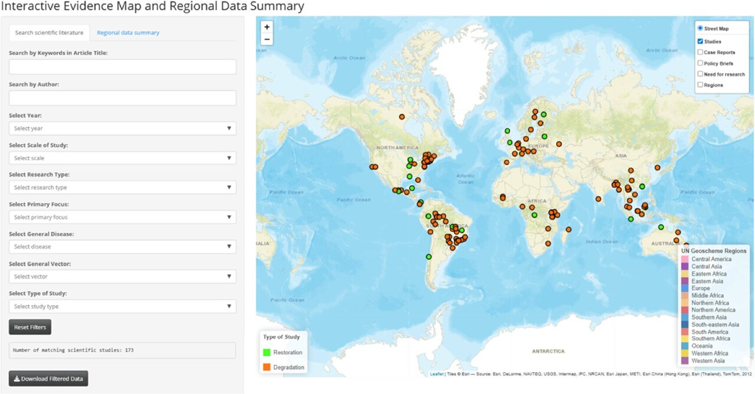The image size is (755, 394).
Task: Click the Download Filtered Data button
Action: tap(48, 378)
